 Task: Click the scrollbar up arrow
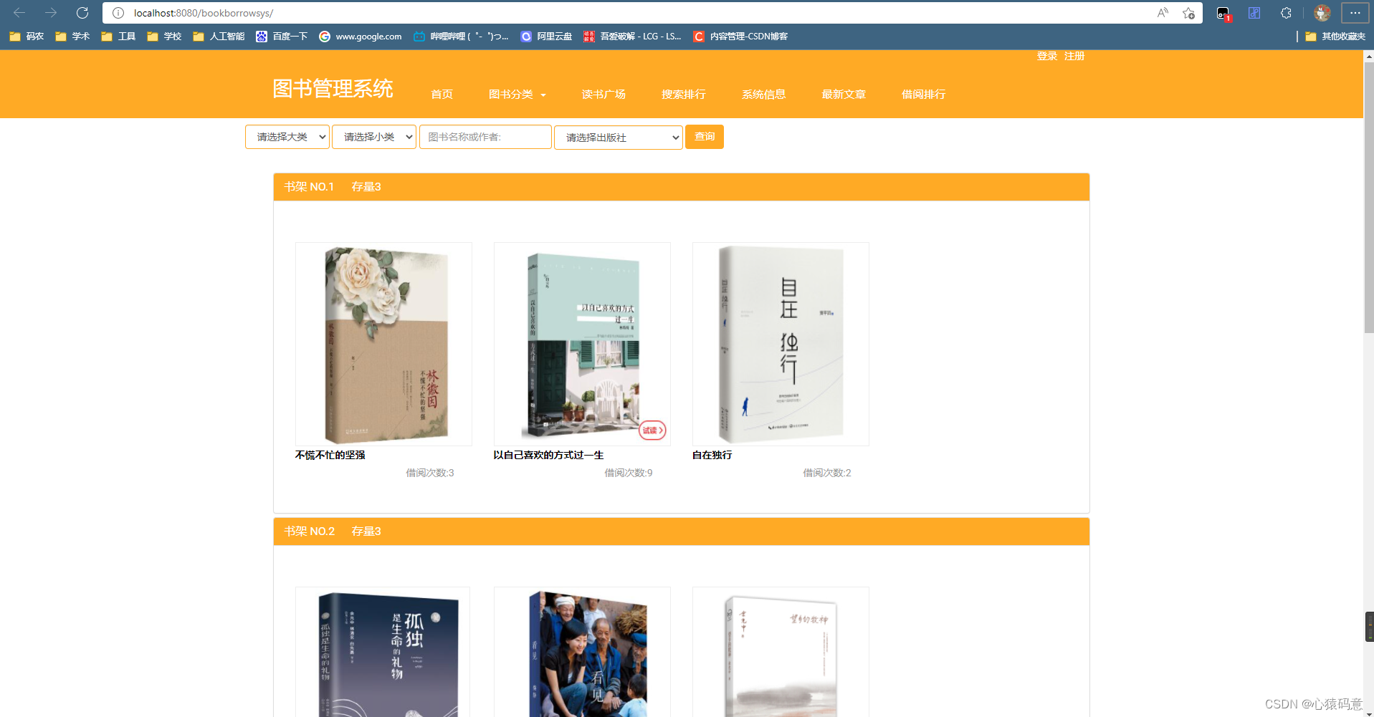tap(1368, 55)
